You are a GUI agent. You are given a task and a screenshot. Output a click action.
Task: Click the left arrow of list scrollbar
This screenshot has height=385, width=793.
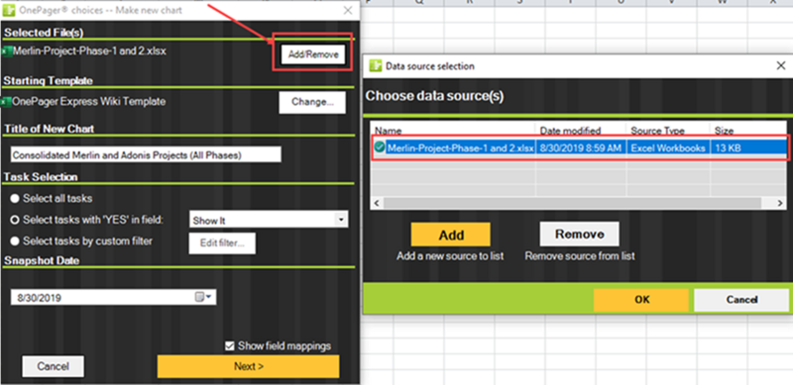(377, 203)
